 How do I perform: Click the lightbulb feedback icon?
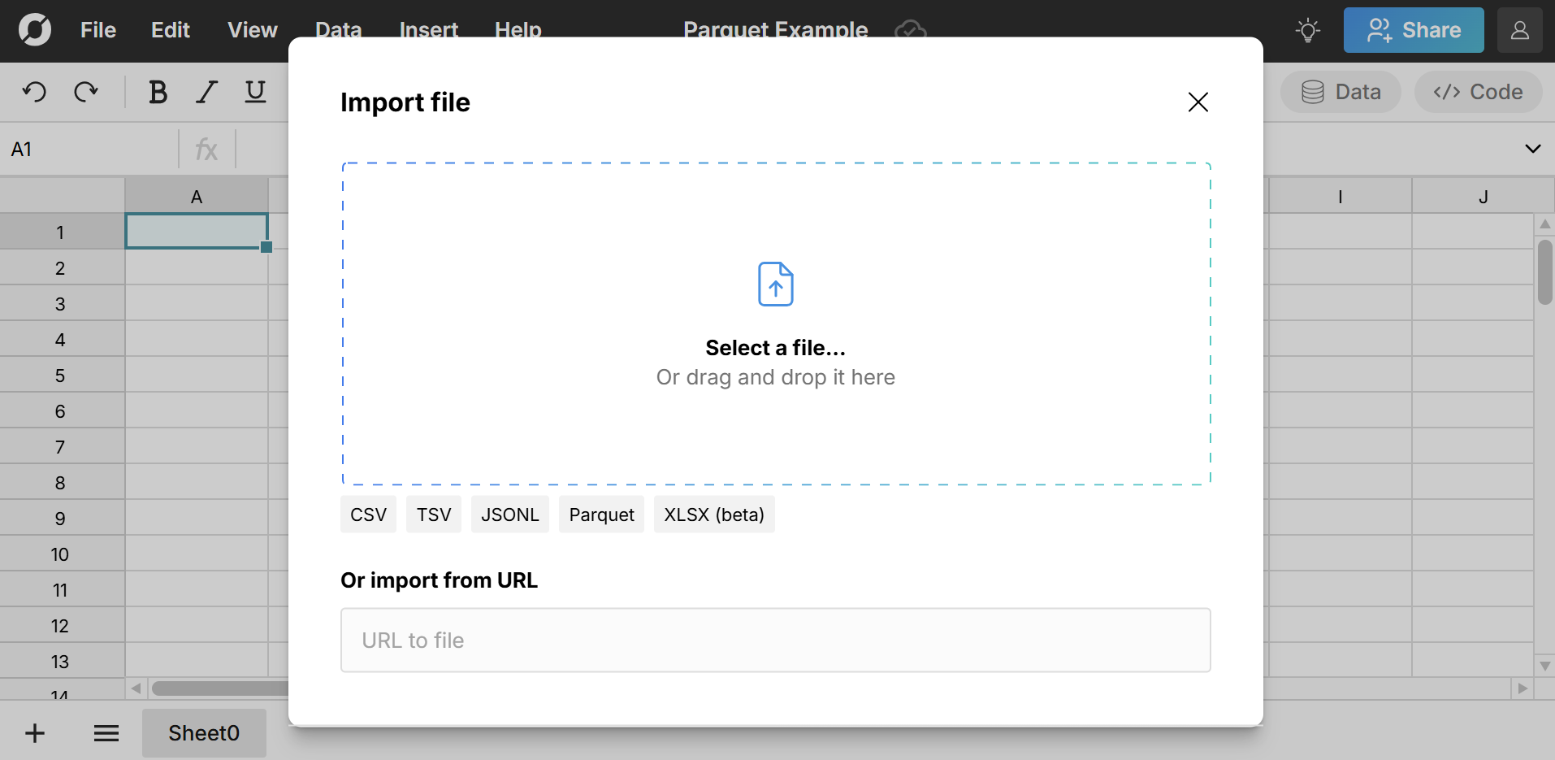tap(1307, 31)
